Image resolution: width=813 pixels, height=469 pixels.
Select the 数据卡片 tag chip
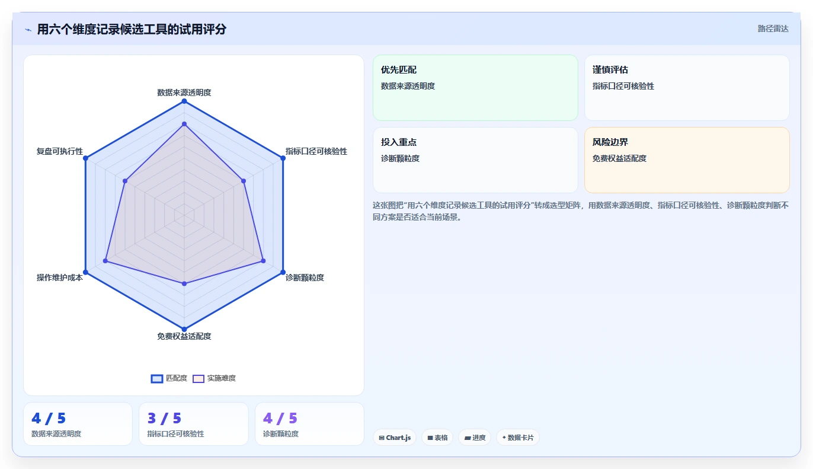518,438
